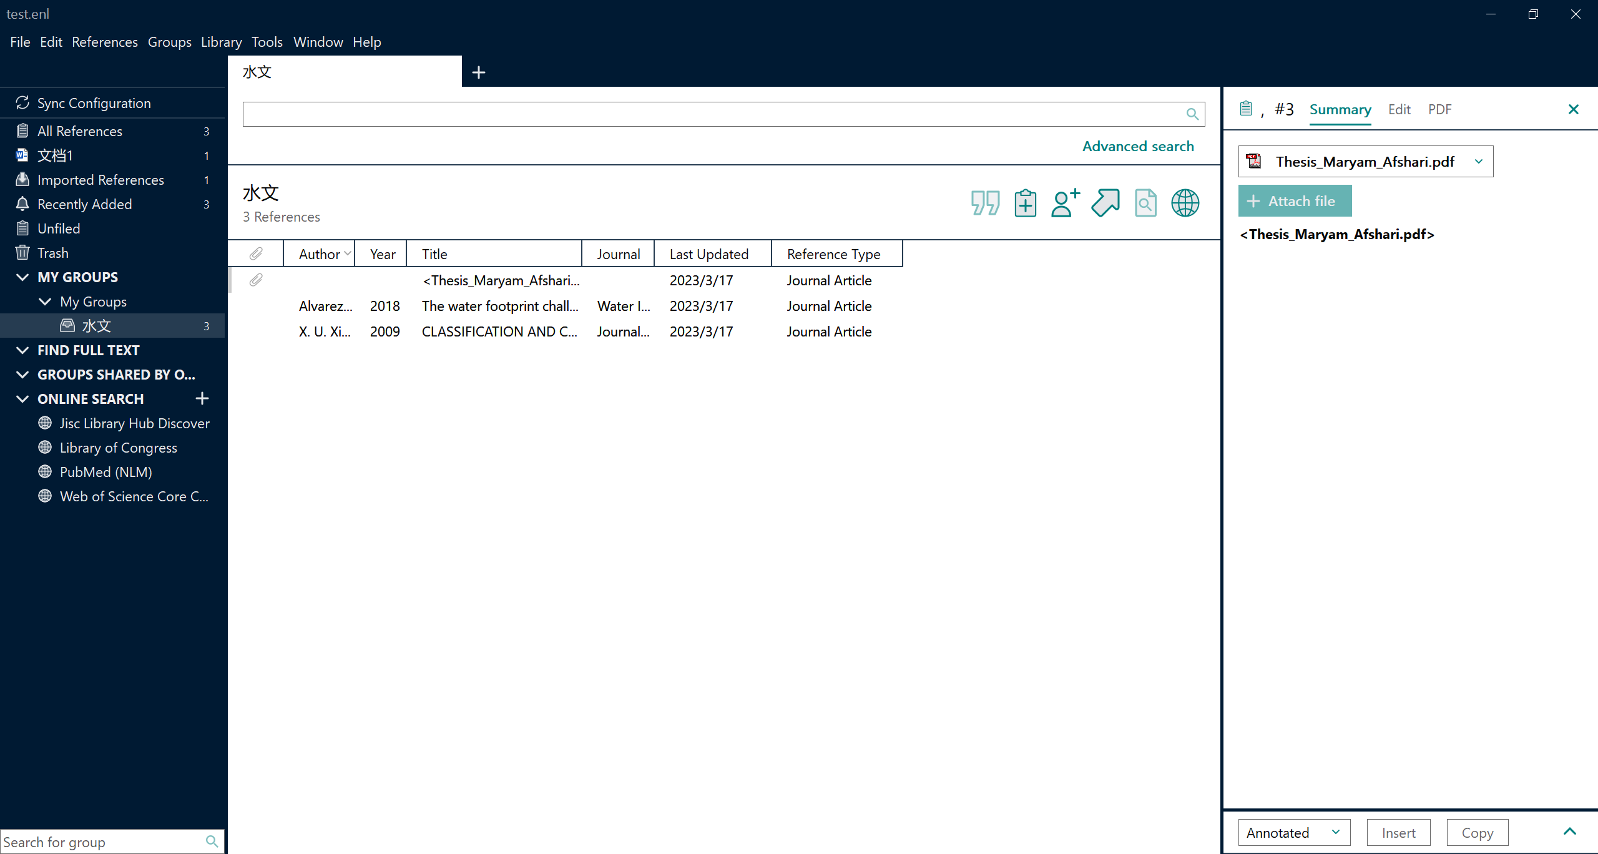Viewport: 1598px width, 854px height.
Task: Click the 水文 group folder icon
Action: [67, 325]
